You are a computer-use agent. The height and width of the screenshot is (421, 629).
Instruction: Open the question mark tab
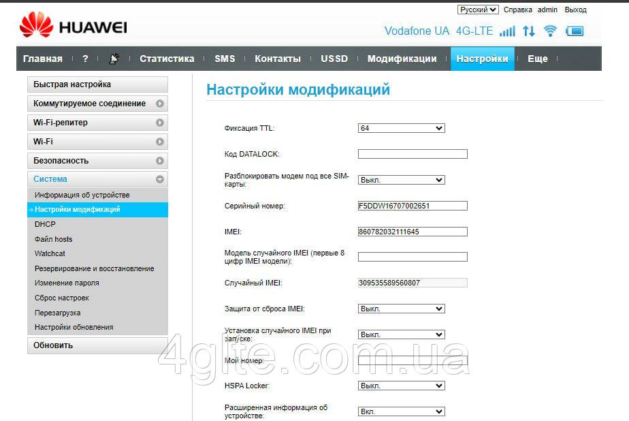pos(85,59)
